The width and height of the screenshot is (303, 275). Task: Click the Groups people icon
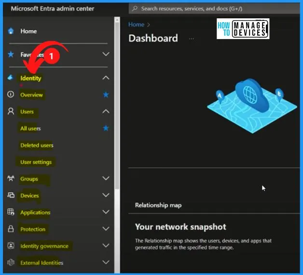[x=11, y=178]
